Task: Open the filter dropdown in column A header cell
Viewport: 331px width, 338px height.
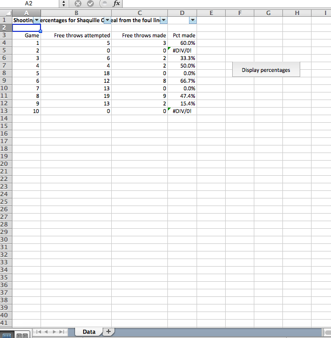Action: [37, 20]
